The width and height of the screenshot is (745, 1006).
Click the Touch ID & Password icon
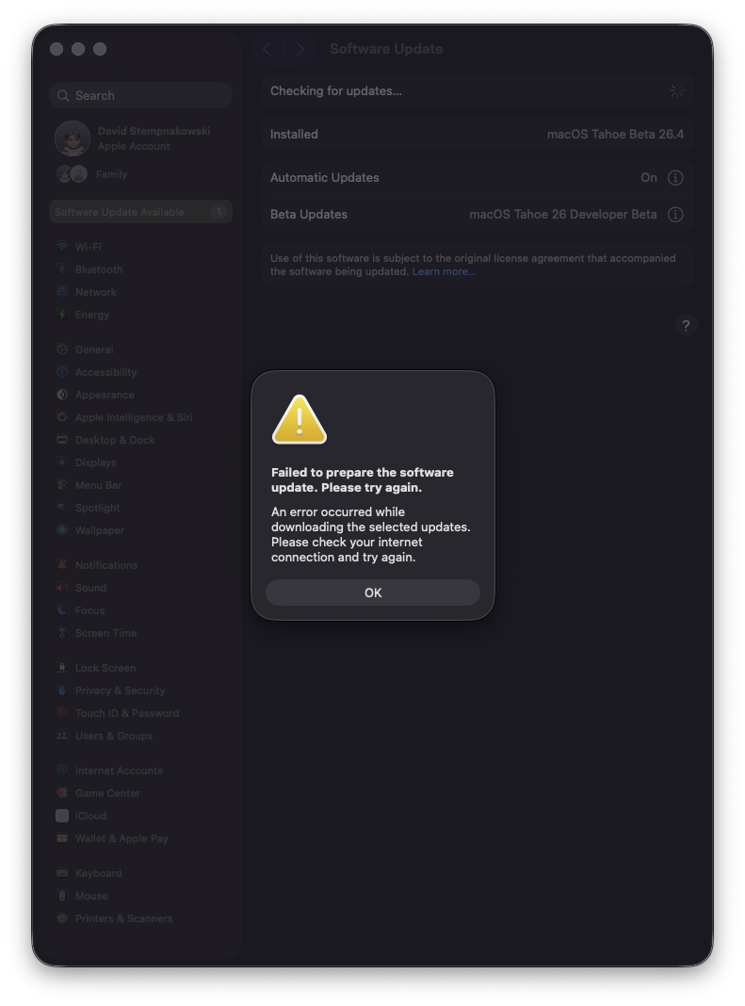62,713
